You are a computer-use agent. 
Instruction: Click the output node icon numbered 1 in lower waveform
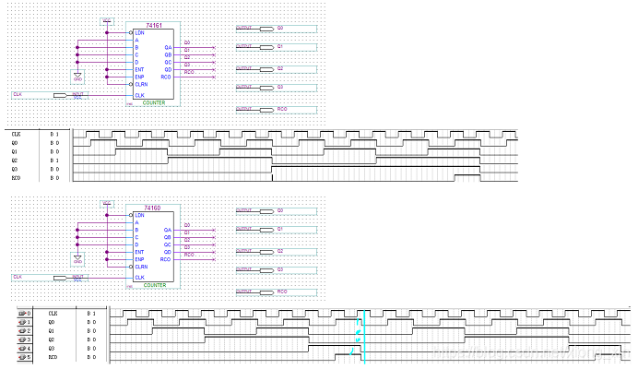[24, 322]
